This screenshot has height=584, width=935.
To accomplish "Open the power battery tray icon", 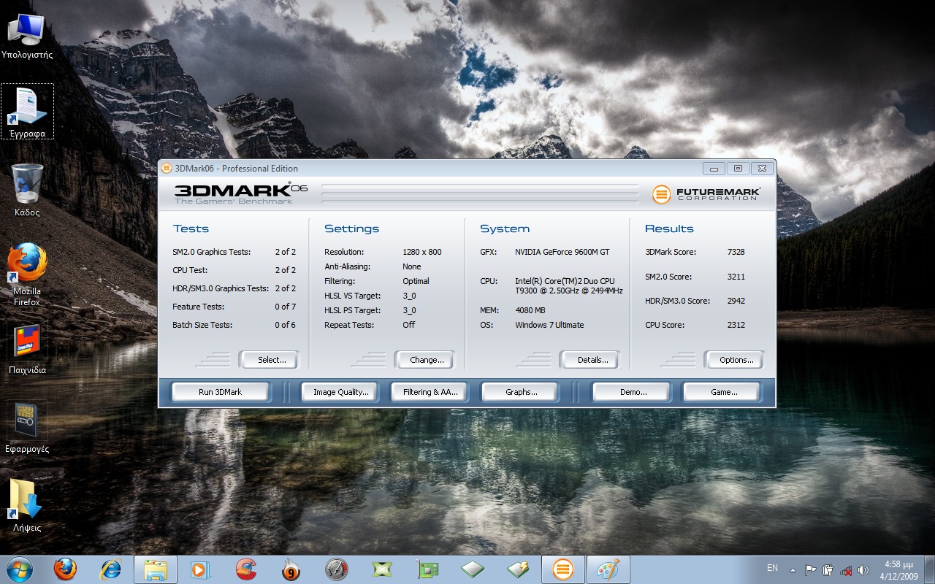I will click(x=828, y=570).
